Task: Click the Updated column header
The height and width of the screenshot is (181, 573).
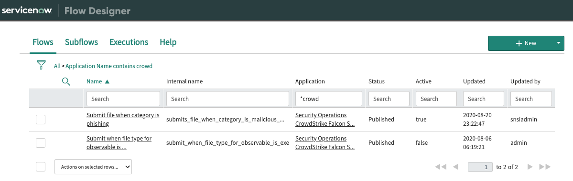Action: [474, 81]
